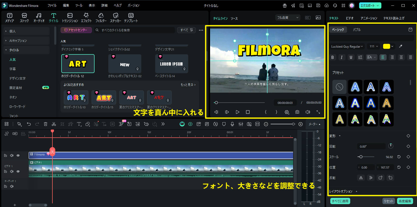
Task: Click the リセット reset button
Action: pos(388,201)
